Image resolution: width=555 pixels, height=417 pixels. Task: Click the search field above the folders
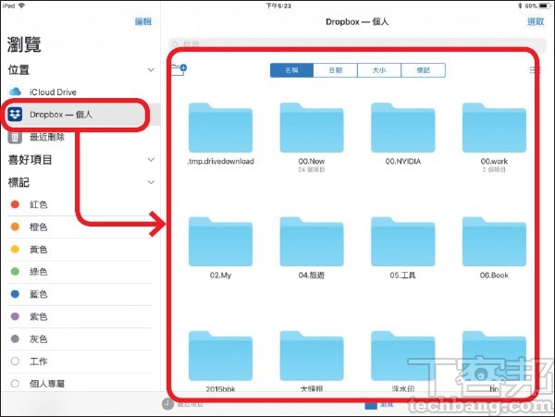357,43
